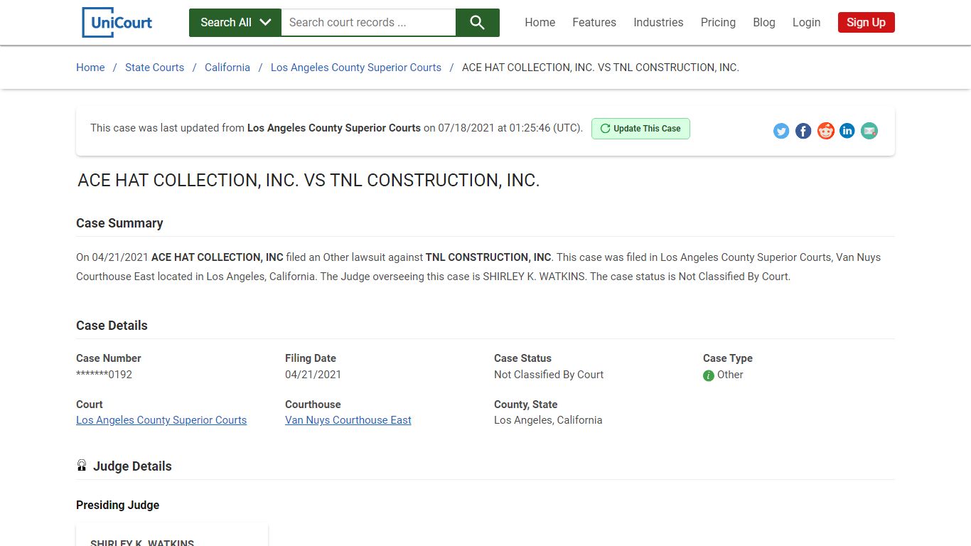Share the case on LinkedIn
Viewport: 971px width, 546px height.
coord(847,131)
